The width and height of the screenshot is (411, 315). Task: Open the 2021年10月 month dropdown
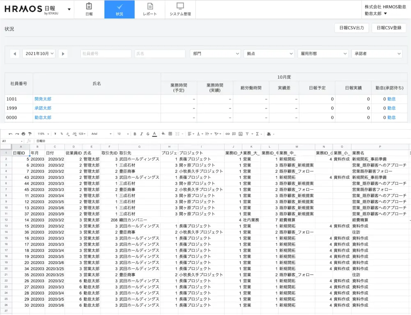pyautogui.click(x=39, y=54)
